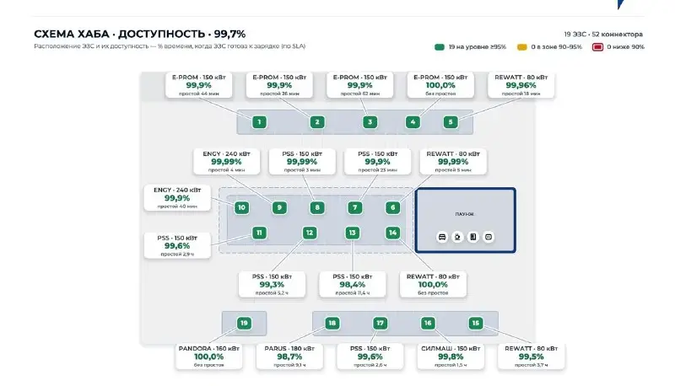
Task: Select station marker 11
Action: (259, 233)
